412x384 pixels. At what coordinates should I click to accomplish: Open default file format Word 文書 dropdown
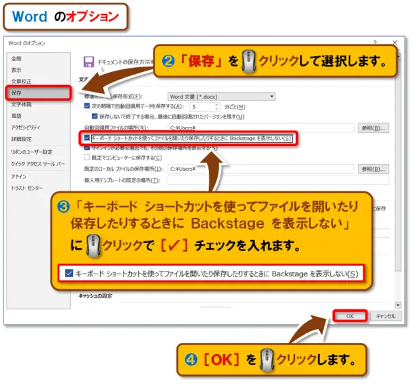[222, 97]
